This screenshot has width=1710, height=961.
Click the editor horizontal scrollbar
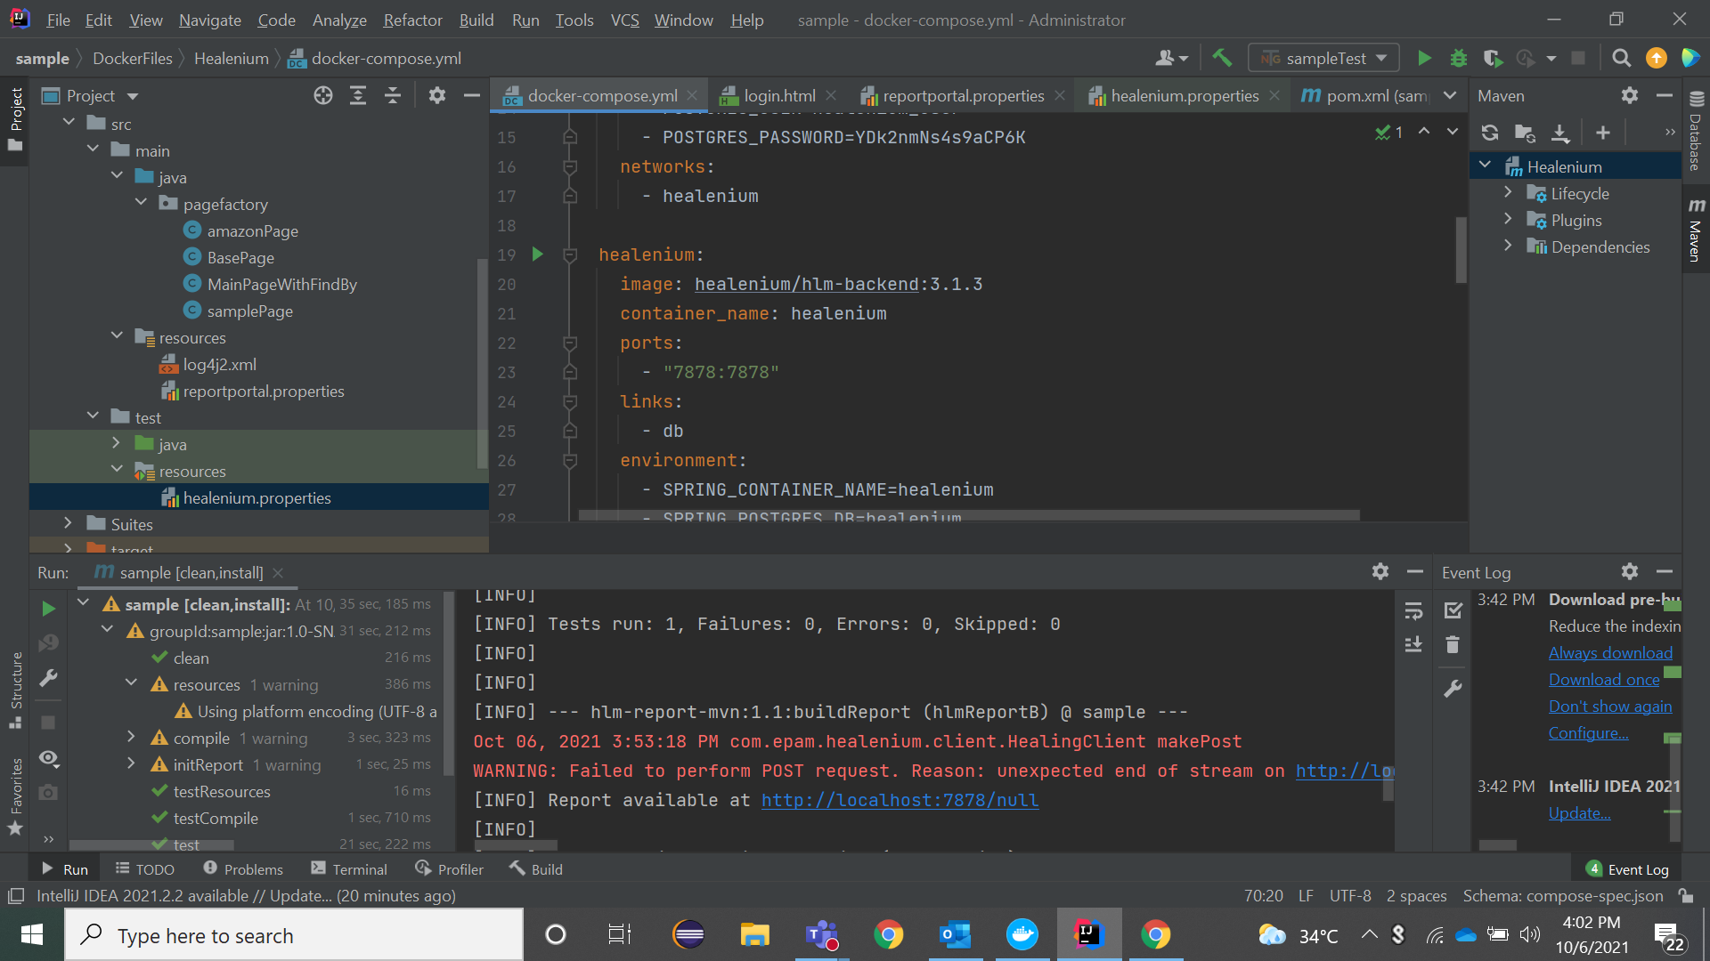(968, 515)
